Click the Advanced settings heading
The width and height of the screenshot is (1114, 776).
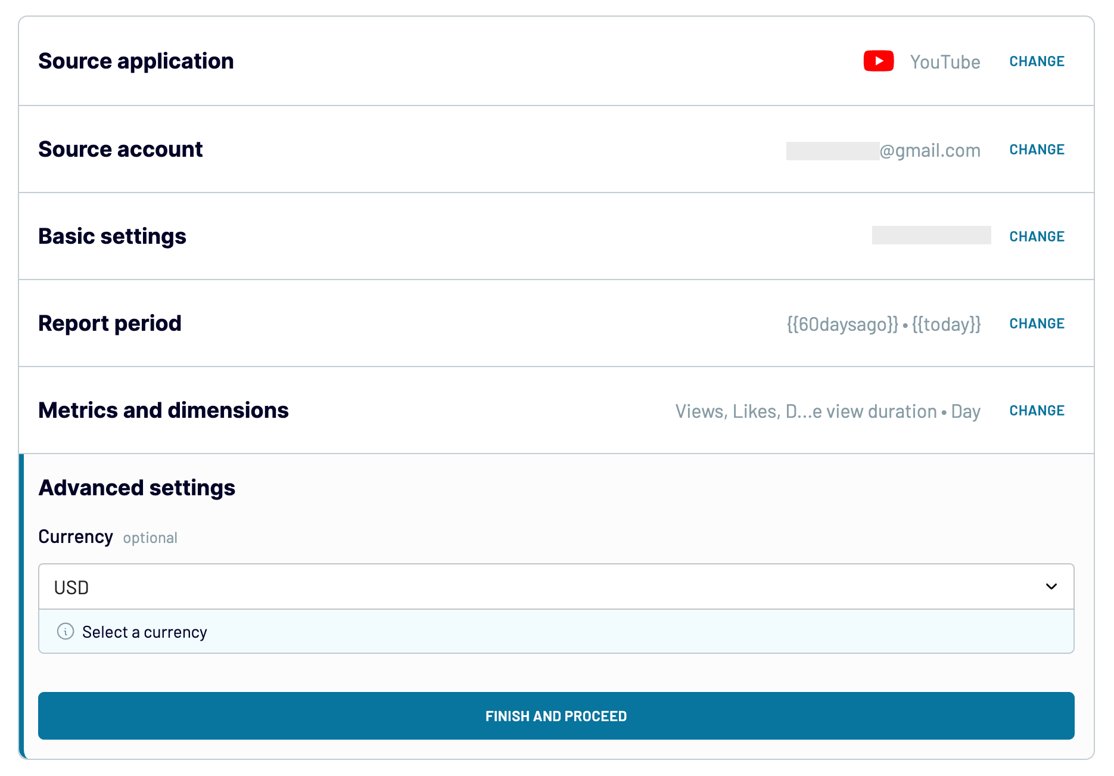pos(136,488)
